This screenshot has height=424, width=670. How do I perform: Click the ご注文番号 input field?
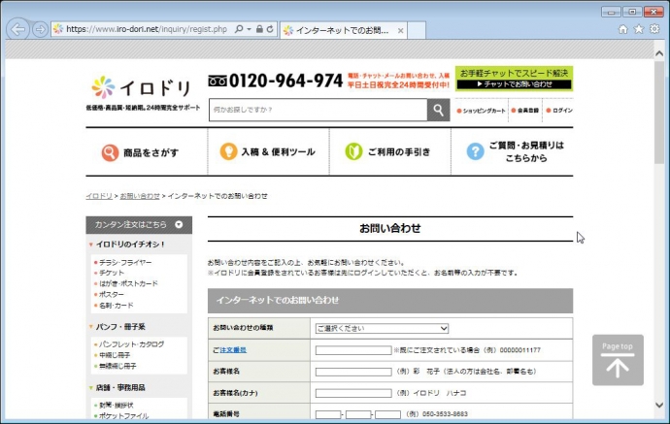353,350
